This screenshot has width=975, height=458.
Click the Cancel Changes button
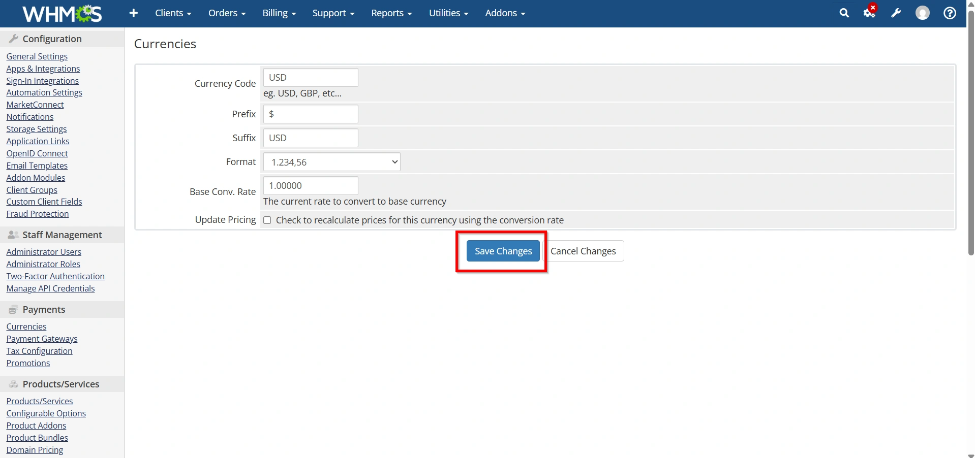[583, 251]
